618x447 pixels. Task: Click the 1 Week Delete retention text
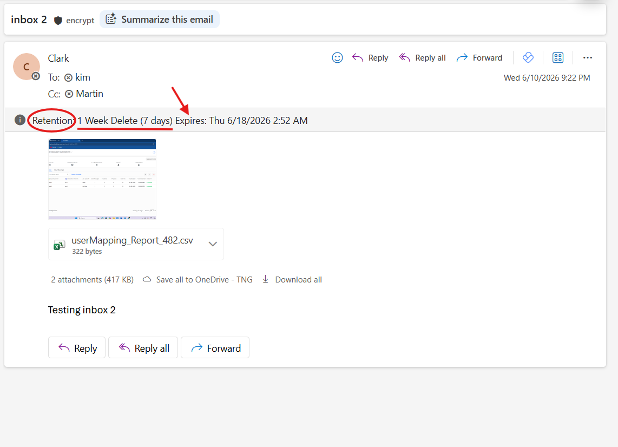coord(125,121)
